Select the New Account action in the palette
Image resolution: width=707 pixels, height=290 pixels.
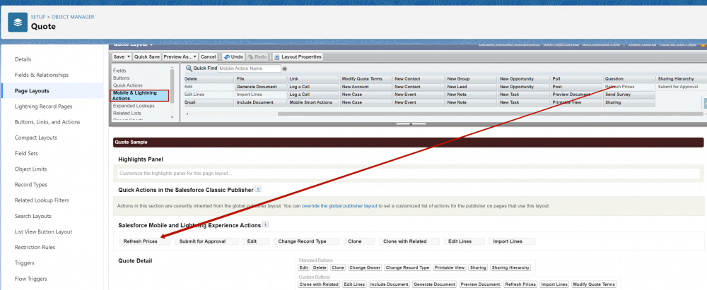pyautogui.click(x=366, y=87)
